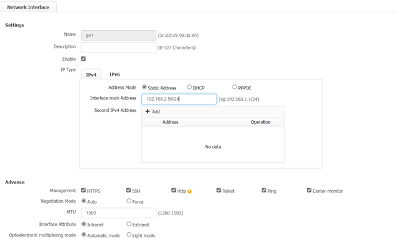Toggle the Ping checkbox
This screenshot has width=397, height=244.
coord(264,190)
